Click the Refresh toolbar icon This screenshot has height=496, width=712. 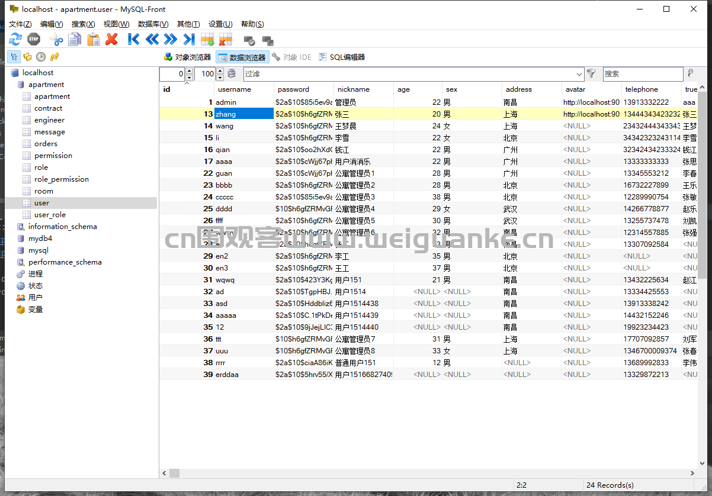[15, 39]
